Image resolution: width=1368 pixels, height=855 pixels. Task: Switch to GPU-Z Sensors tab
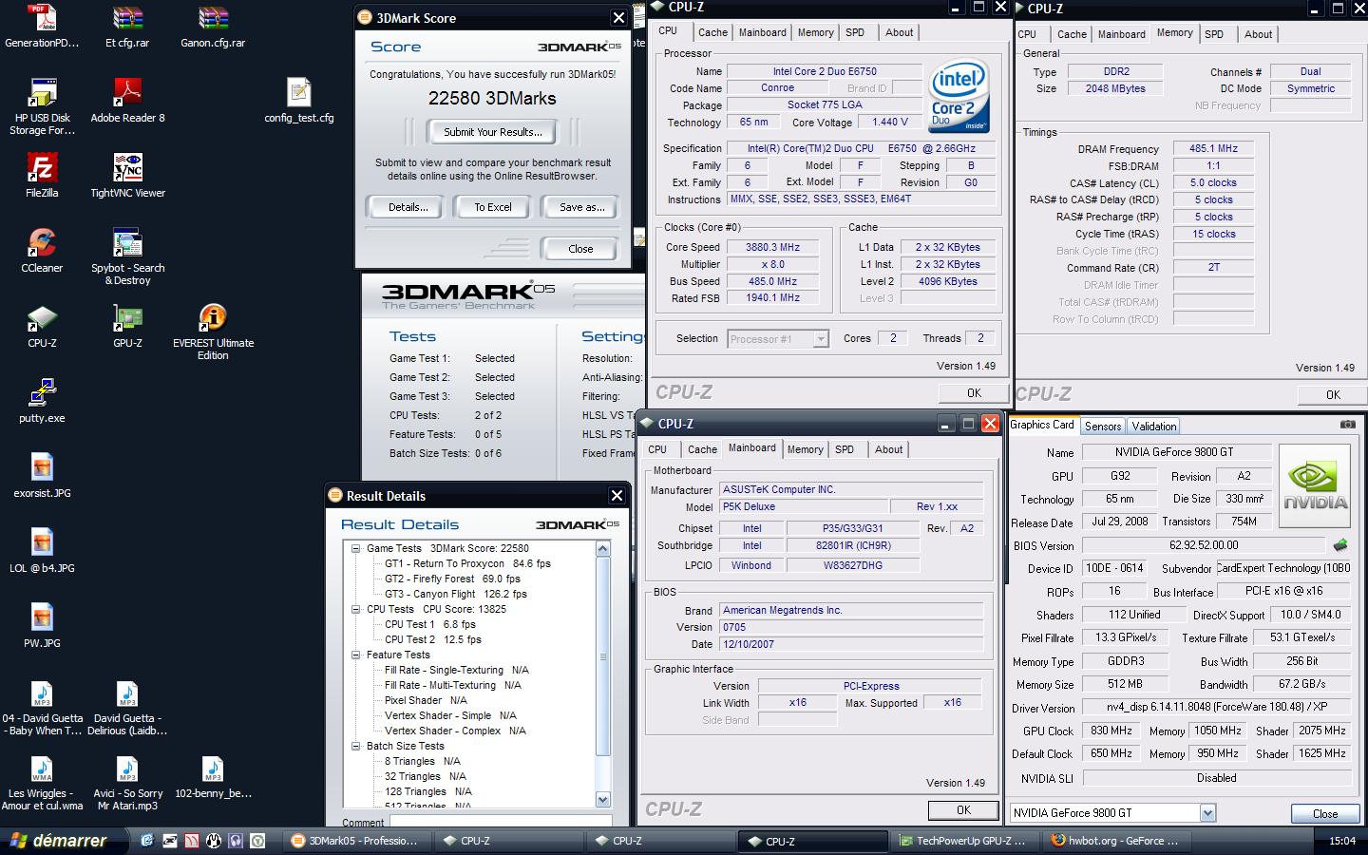[x=1103, y=427]
